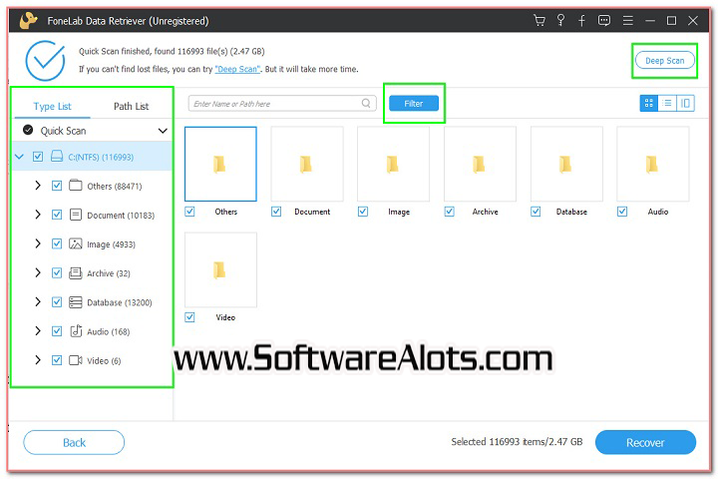The image size is (718, 479).
Task: Uncheck the Document folder thumbnail checkbox
Action: [x=276, y=212]
